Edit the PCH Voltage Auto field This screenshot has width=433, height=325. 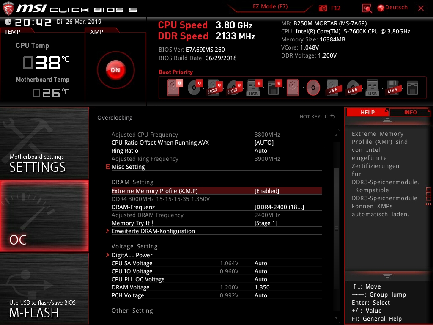click(260, 295)
